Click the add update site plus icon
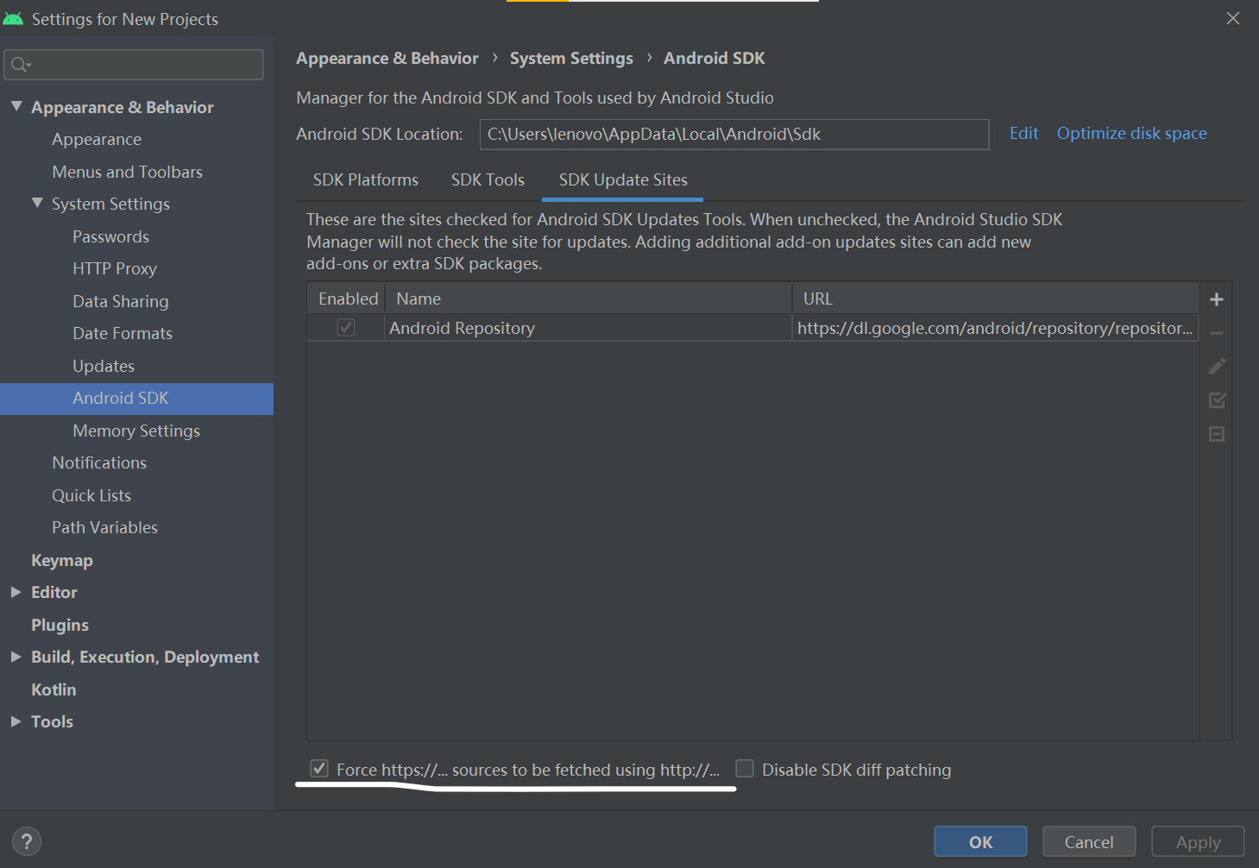The image size is (1259, 868). tap(1216, 299)
